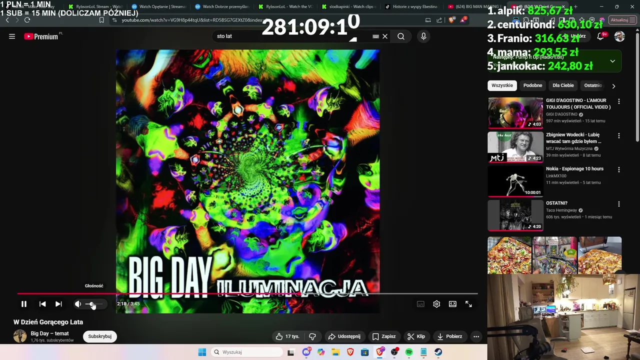640x360 pixels.
Task: Reload the page in the browser
Action: (27, 20)
